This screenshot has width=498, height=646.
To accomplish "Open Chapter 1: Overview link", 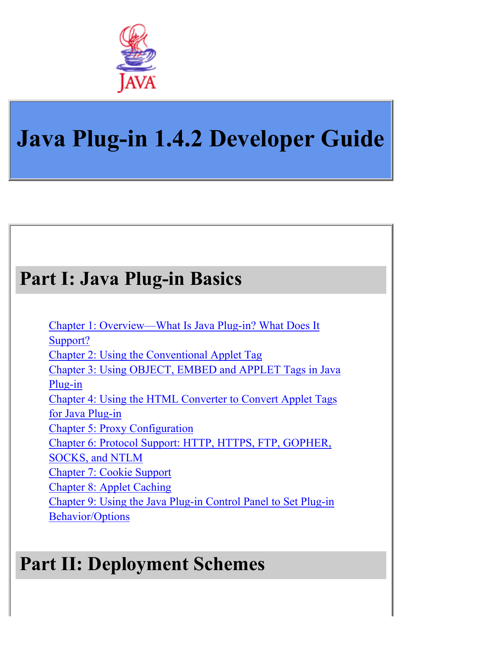I will [x=184, y=333].
